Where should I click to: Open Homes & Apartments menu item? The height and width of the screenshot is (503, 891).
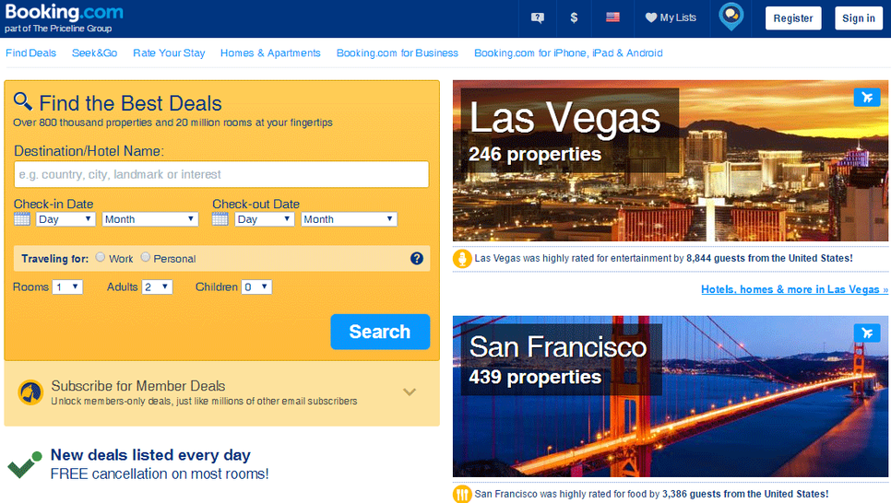[270, 53]
